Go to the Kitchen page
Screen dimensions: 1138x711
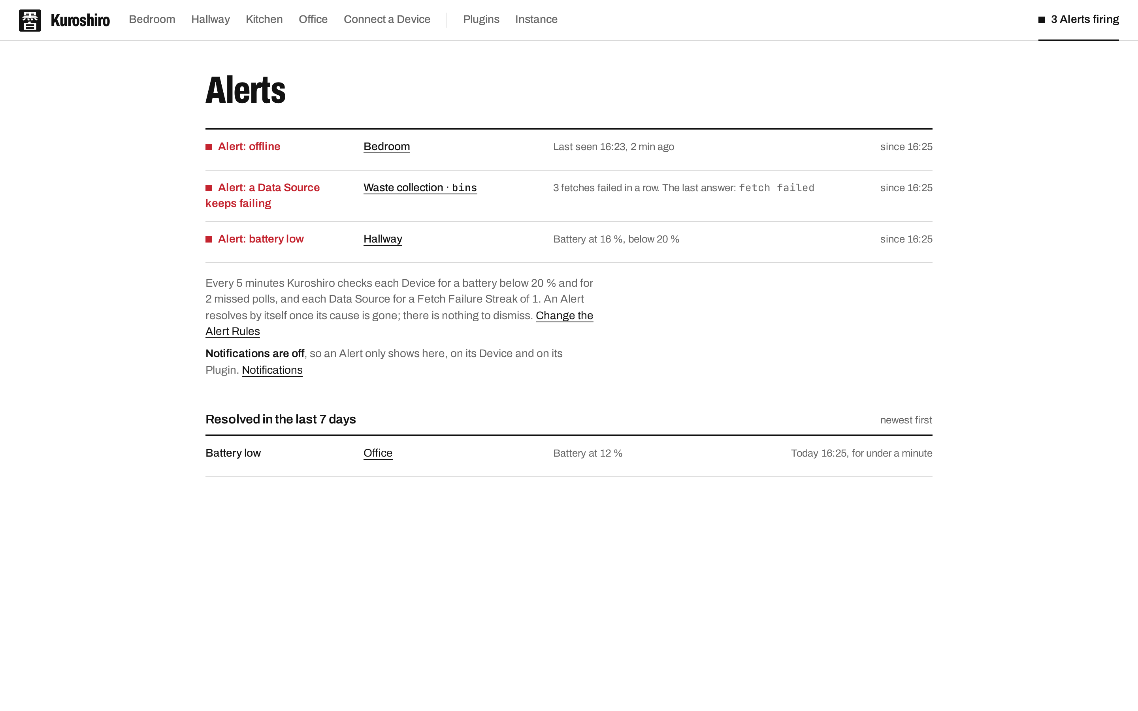pos(264,19)
